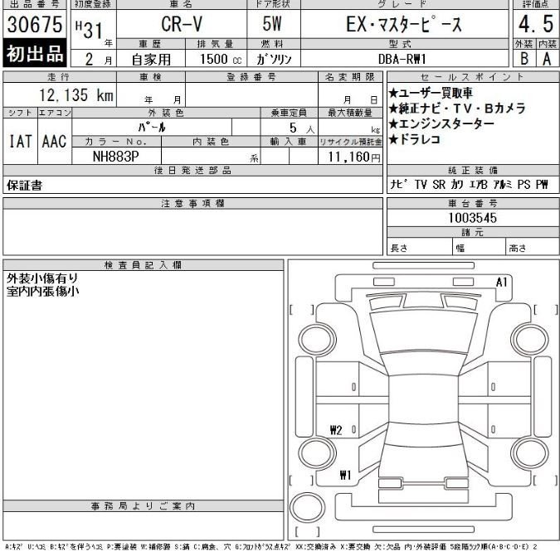Click the 注意事項欄 header
560x551 pixels.
click(192, 203)
